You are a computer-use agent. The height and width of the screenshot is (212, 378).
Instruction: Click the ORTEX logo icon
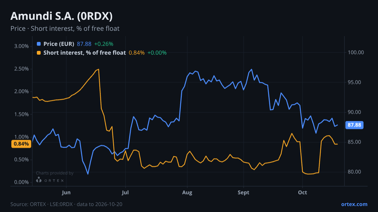39,180
